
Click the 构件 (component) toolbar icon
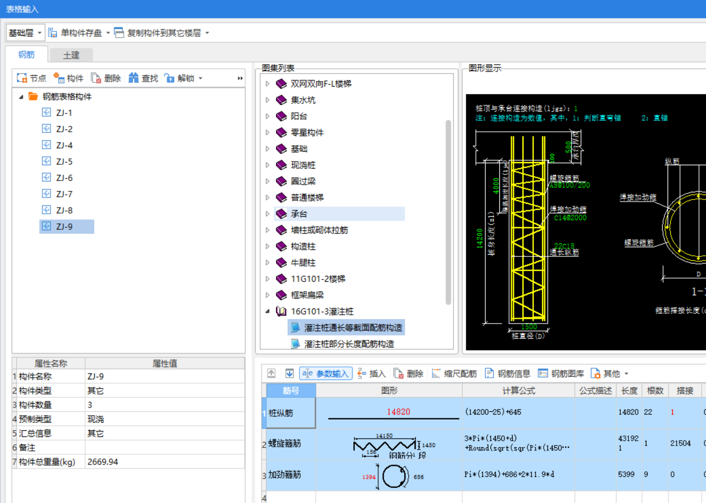click(x=59, y=78)
